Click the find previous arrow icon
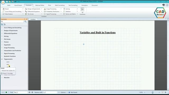 (30, 92)
